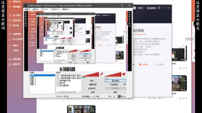Click the sources list left scroll arrow

coord(58,92)
